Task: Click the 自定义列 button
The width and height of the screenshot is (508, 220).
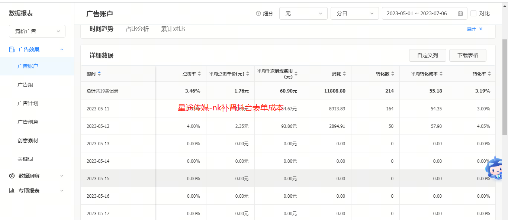Action: [427, 55]
